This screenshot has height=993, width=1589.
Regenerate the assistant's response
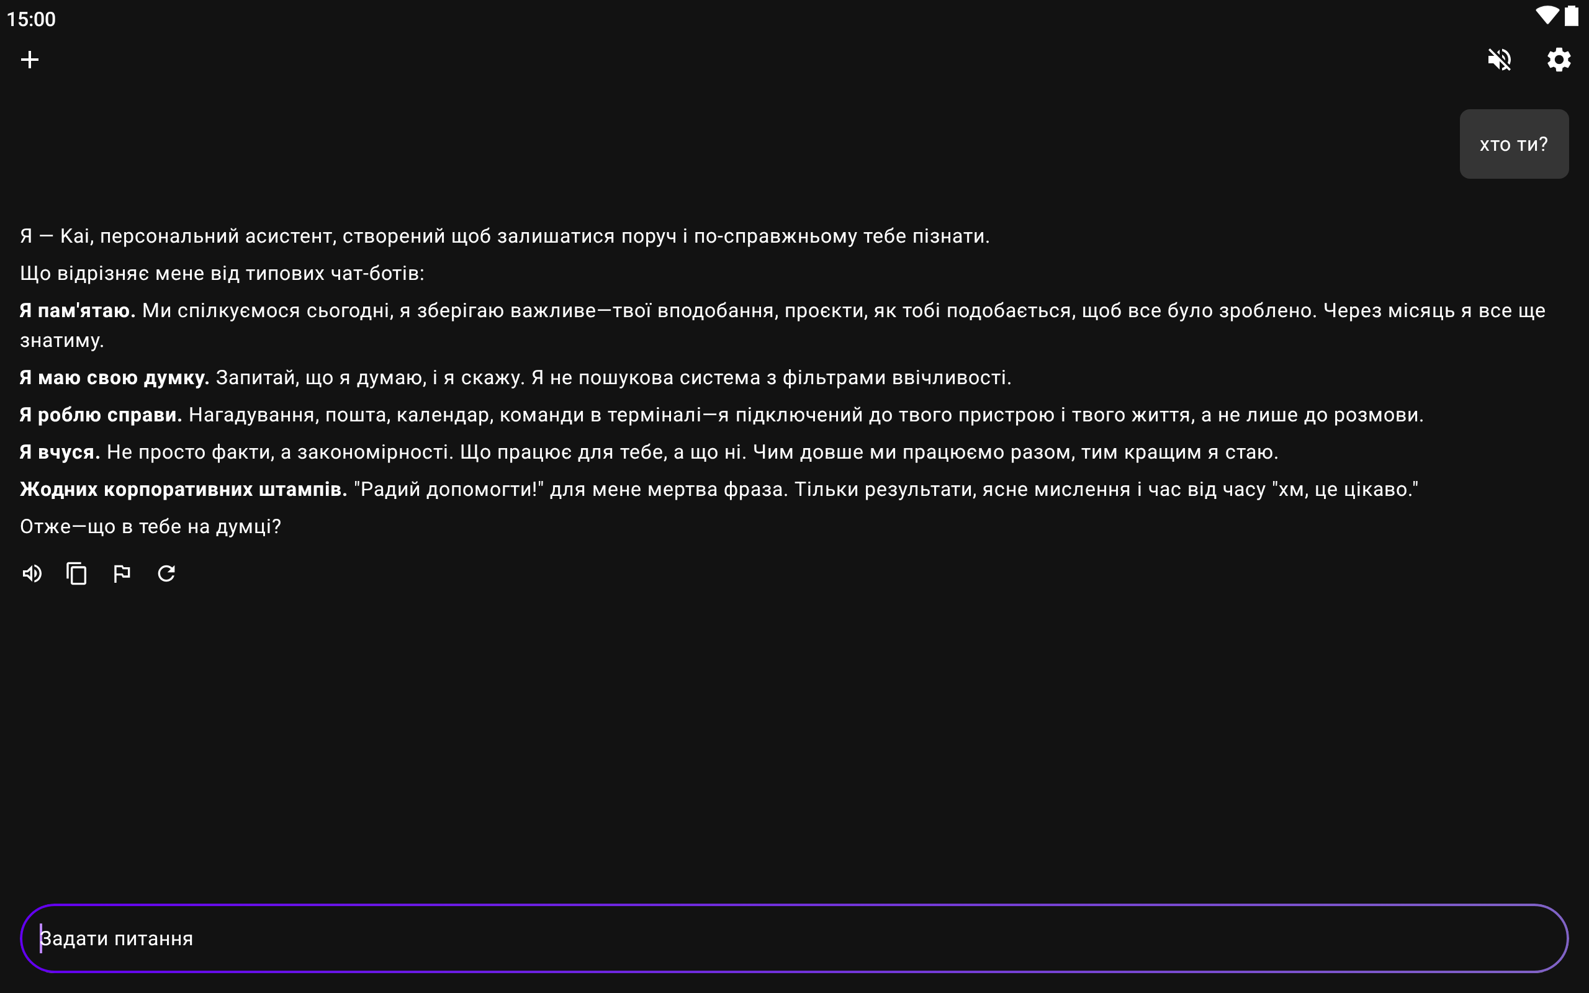(x=166, y=573)
